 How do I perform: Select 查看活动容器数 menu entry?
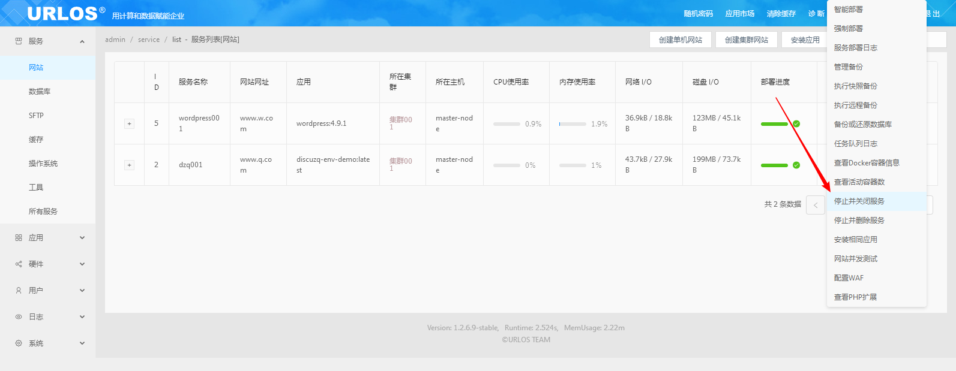pyautogui.click(x=877, y=182)
